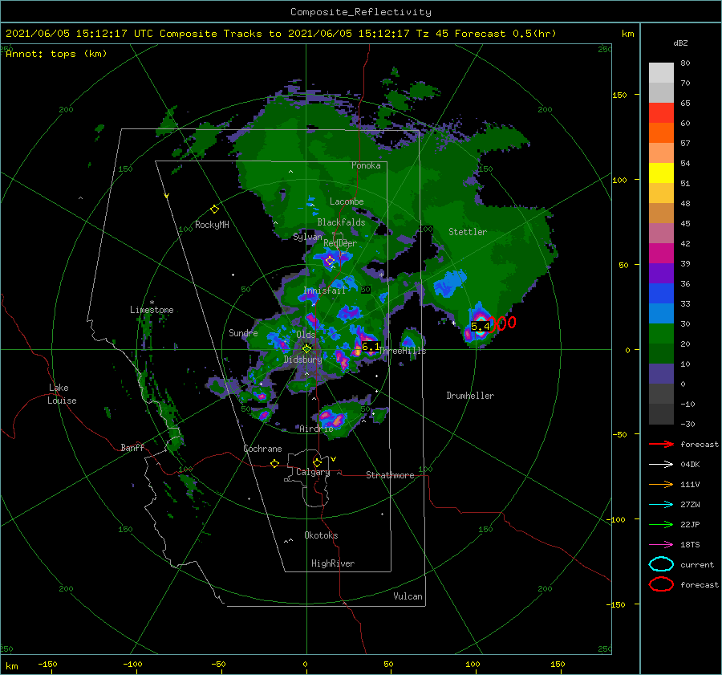The height and width of the screenshot is (675, 722).
Task: Select the cyan 27ZW arrow legend icon
Action: click(661, 505)
